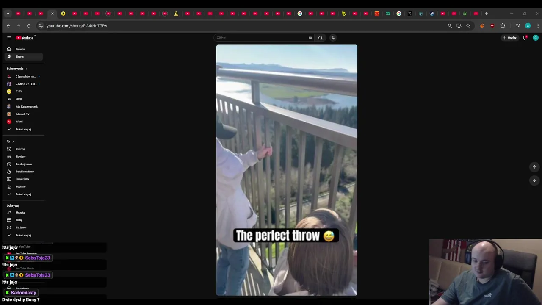This screenshot has width=542, height=305.
Task: View site information icon in address bar
Action: 41,26
